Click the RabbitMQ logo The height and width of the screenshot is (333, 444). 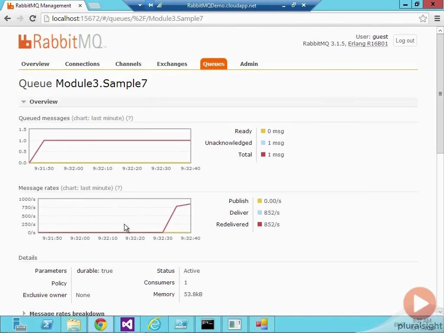tap(62, 41)
